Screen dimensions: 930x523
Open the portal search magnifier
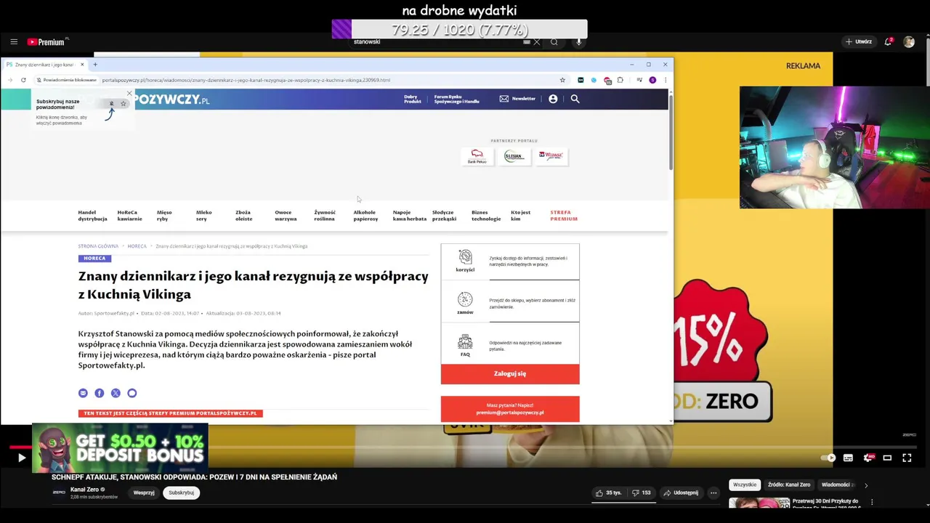pos(575,99)
